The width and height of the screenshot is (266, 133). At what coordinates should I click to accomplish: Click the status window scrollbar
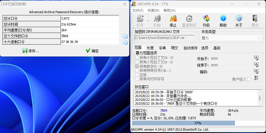tap(260, 98)
